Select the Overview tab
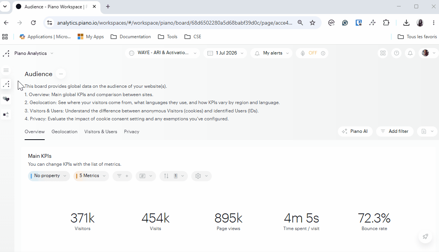This screenshot has height=252, width=439. [35, 132]
